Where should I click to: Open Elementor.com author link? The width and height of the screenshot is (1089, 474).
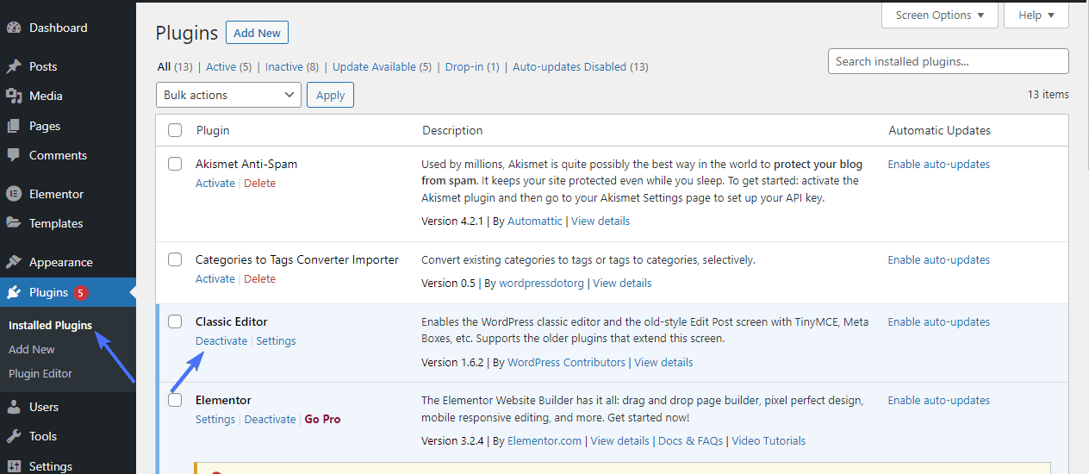tap(544, 440)
